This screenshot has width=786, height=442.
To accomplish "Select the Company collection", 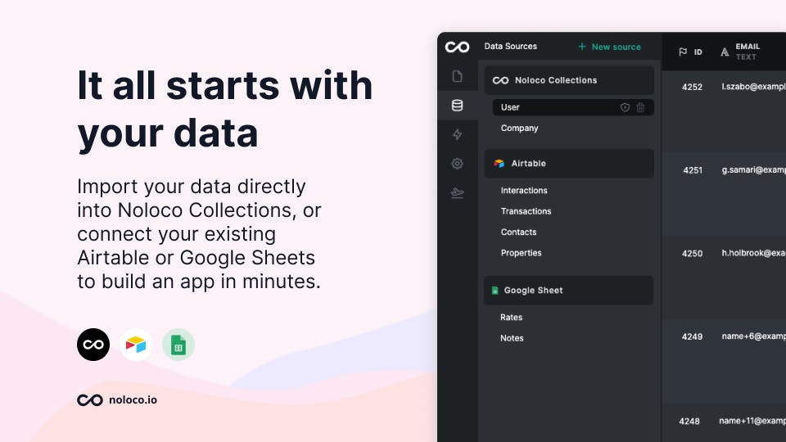I will click(x=519, y=129).
